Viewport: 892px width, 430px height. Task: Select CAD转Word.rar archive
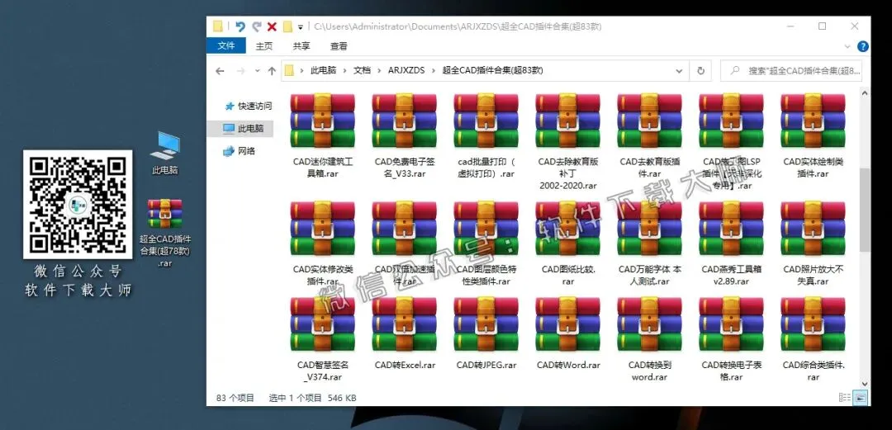click(x=567, y=333)
